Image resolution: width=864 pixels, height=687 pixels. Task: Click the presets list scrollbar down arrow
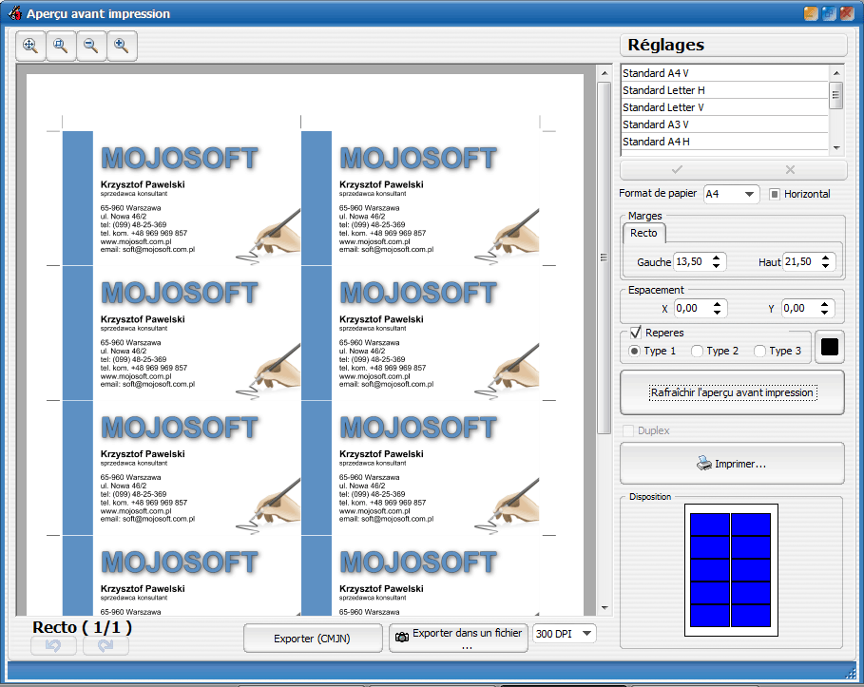836,147
